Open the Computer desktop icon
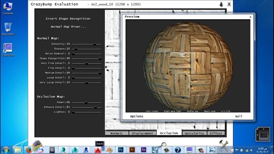The image size is (274, 154). point(8,9)
